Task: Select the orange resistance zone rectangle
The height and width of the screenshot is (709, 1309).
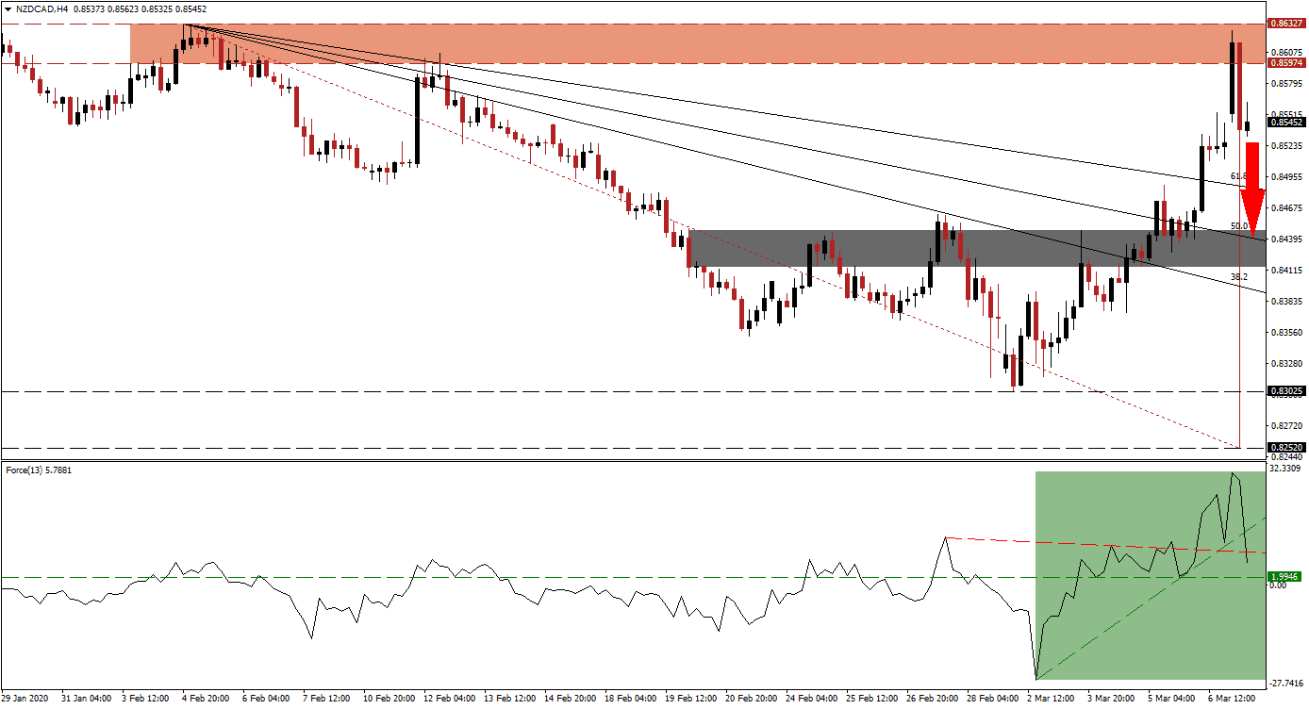Action: (660, 43)
